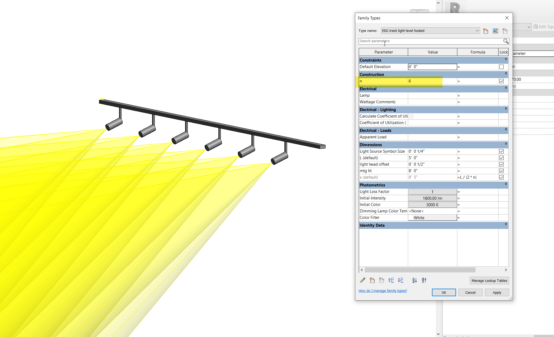Sort parameters in ascending order
The image size is (554, 337).
coord(414,280)
